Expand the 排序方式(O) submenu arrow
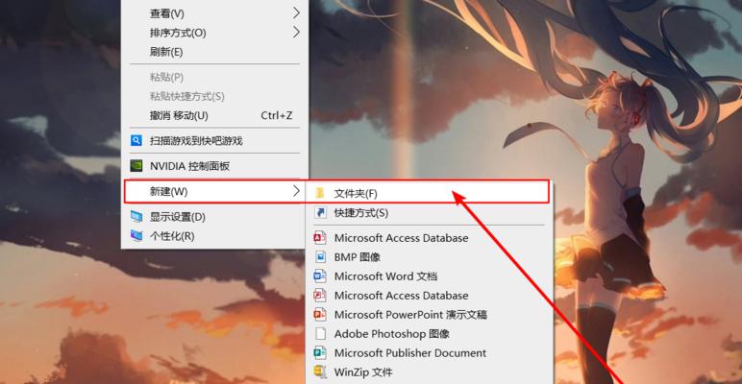The width and height of the screenshot is (742, 384). tap(296, 32)
